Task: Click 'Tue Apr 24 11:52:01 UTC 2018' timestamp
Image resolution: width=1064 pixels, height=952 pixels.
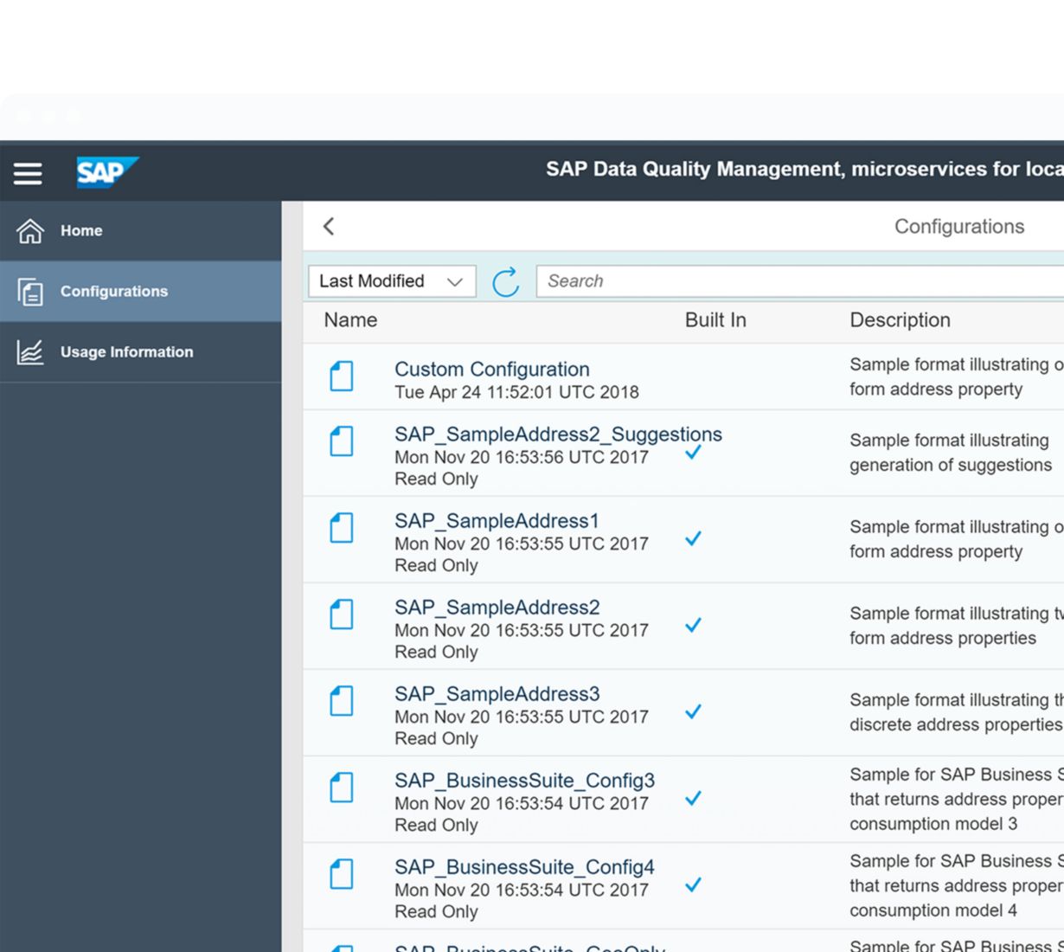Action: click(x=516, y=392)
